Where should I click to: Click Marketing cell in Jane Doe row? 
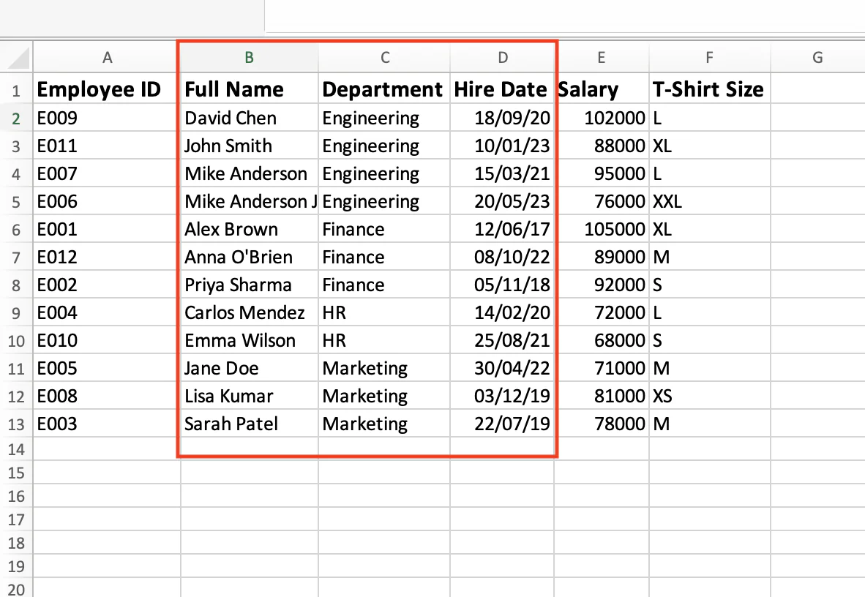click(384, 368)
